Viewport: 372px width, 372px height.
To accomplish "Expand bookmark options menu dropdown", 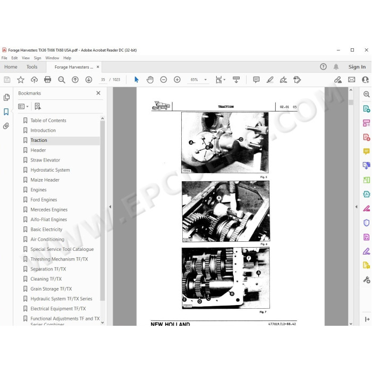I will 23,106.
